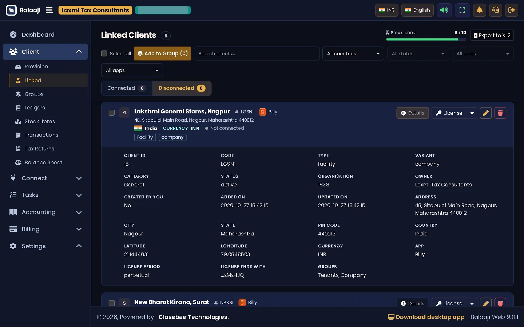Edit New Bharat Kirana with pencil icon
Screen dimensions: 524x327
tap(486, 303)
